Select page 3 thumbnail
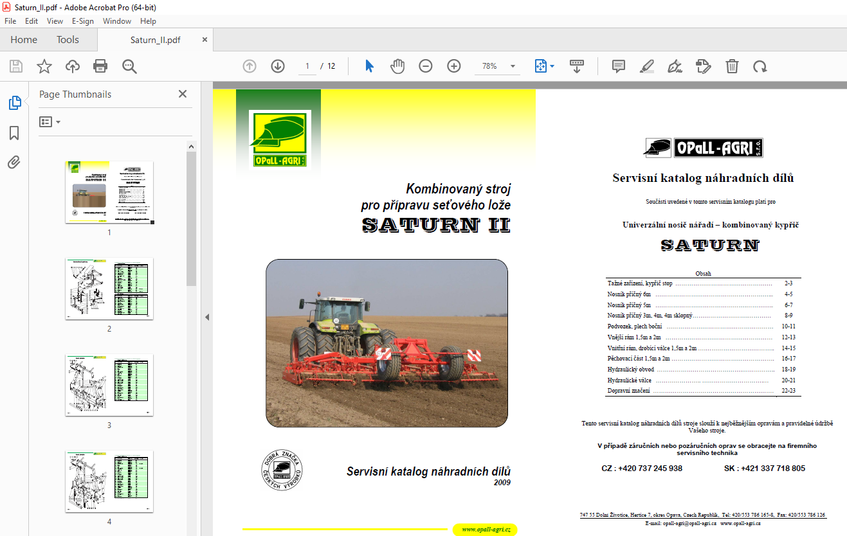This screenshot has height=536, width=847. click(x=109, y=385)
